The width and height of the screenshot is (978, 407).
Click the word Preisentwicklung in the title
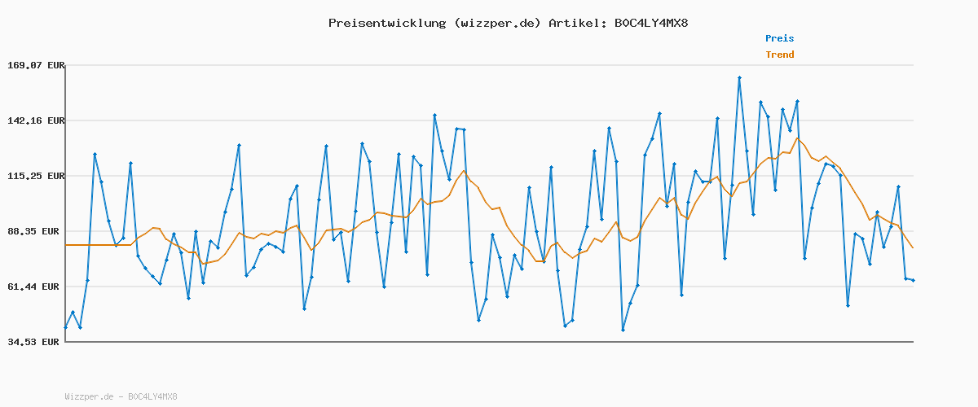385,23
